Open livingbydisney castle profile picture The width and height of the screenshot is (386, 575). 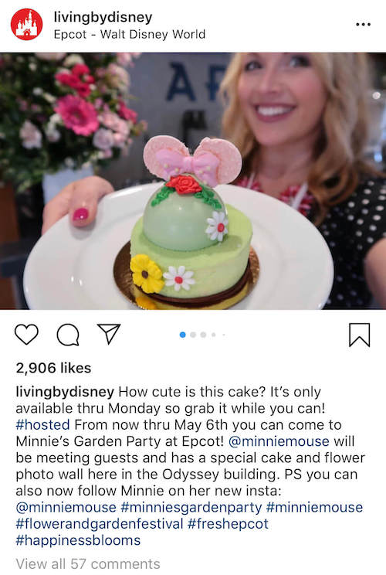pyautogui.click(x=27, y=25)
